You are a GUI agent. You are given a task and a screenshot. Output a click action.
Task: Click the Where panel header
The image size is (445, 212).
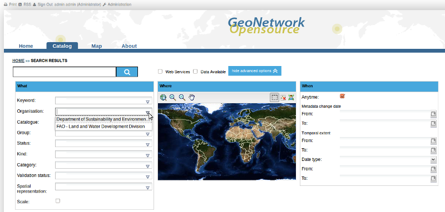pyautogui.click(x=227, y=86)
